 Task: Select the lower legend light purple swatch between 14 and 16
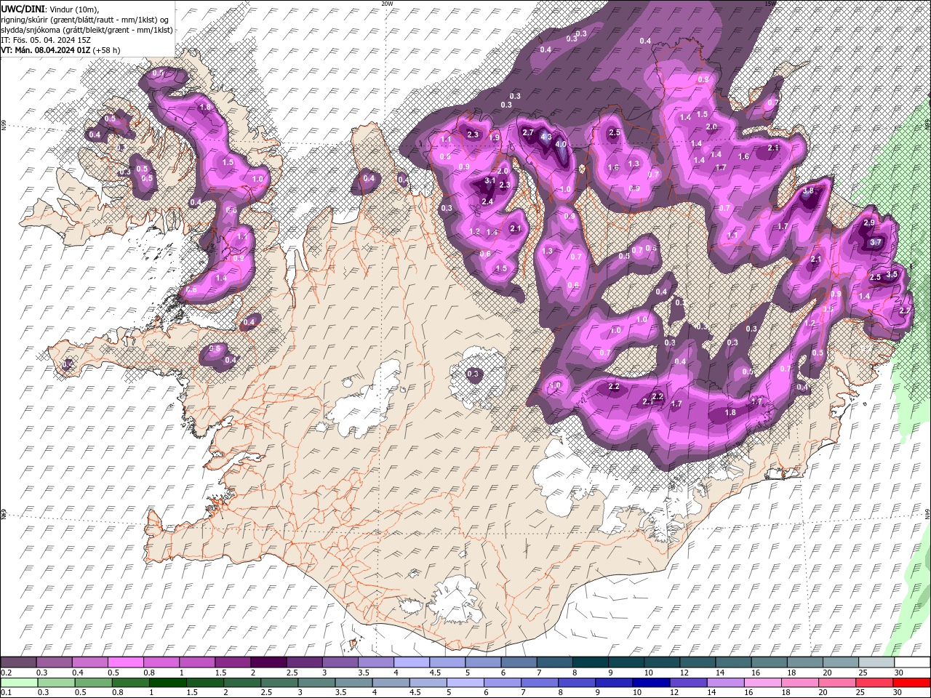[724, 683]
